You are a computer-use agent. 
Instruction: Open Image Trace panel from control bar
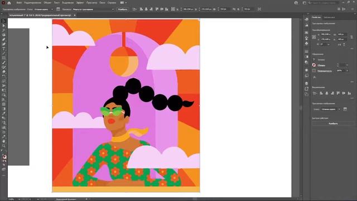[x=58, y=9]
